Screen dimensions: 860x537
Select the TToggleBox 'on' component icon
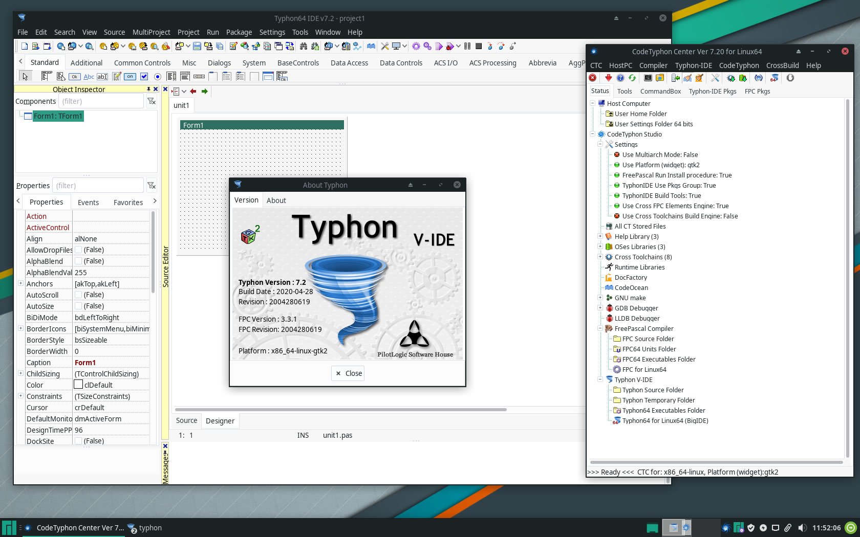point(130,76)
